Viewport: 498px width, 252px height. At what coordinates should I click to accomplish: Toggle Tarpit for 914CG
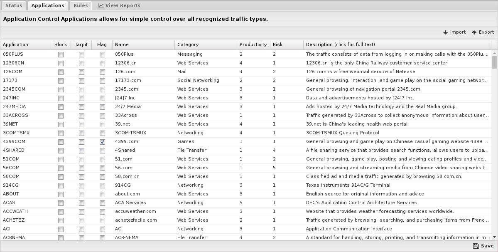click(82, 186)
